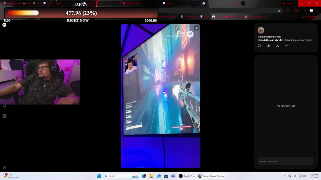Open the All Bookmarks folder
Screen dimensions: 321x180
tap(310, 17)
